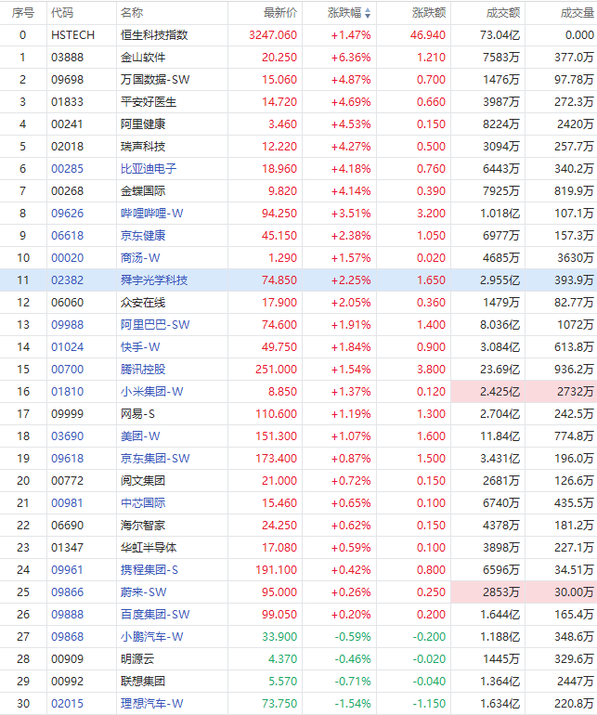The height and width of the screenshot is (715, 597).
Task: Click stock code 00020
Action: click(x=67, y=258)
